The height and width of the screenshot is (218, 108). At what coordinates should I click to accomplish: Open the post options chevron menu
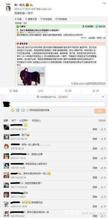click(104, 3)
